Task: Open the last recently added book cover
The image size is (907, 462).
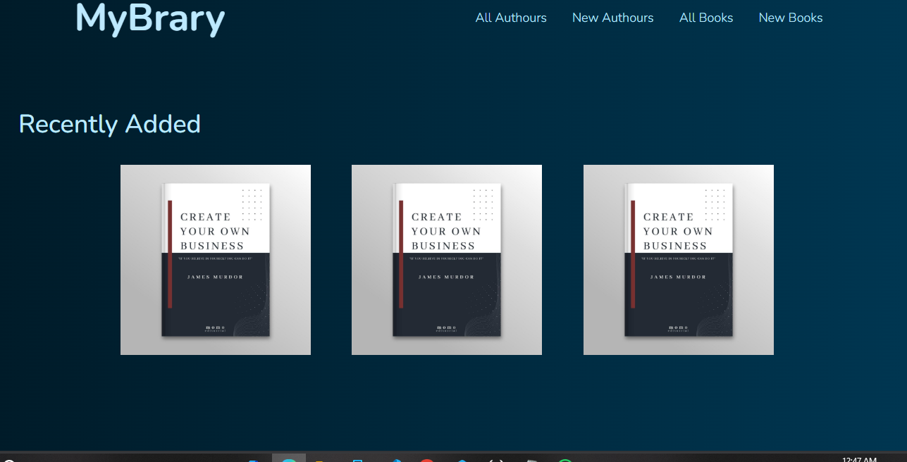Action: pyautogui.click(x=678, y=260)
